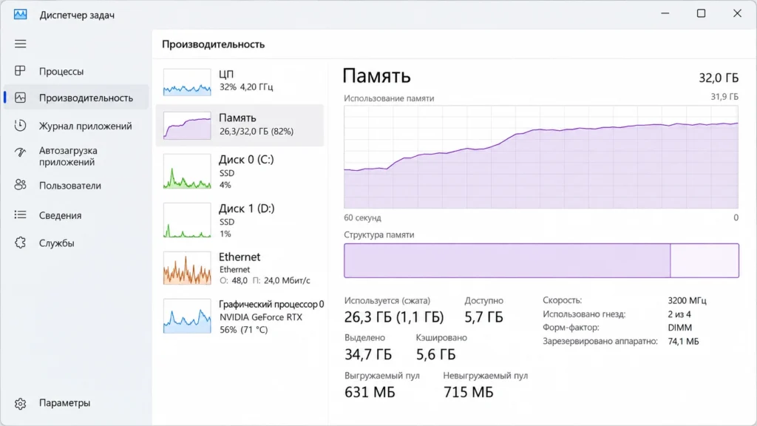
Task: Maximize the Диспетчер задач window
Action: [701, 13]
